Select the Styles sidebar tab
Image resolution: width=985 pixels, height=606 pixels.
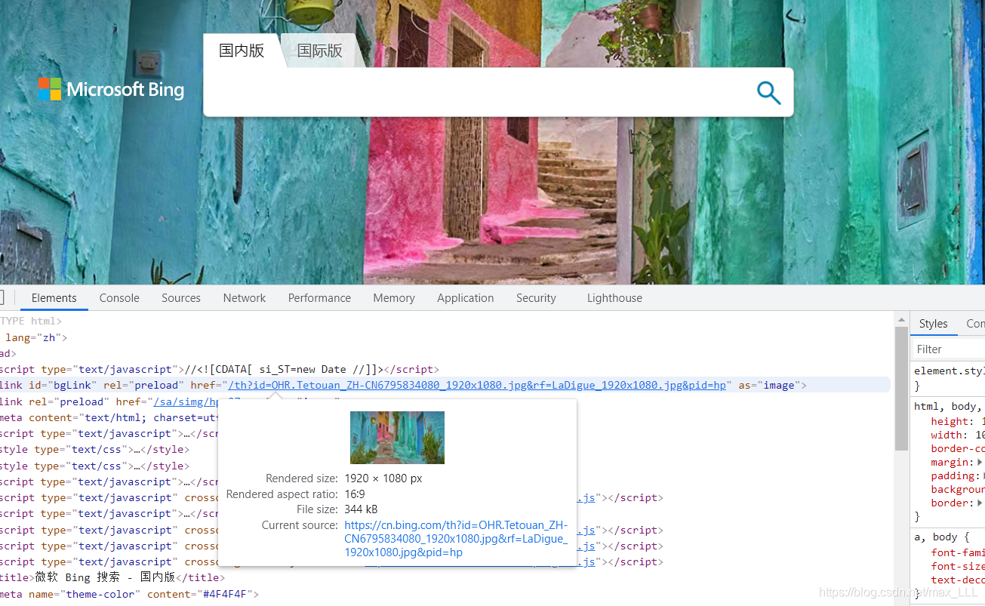coord(933,324)
